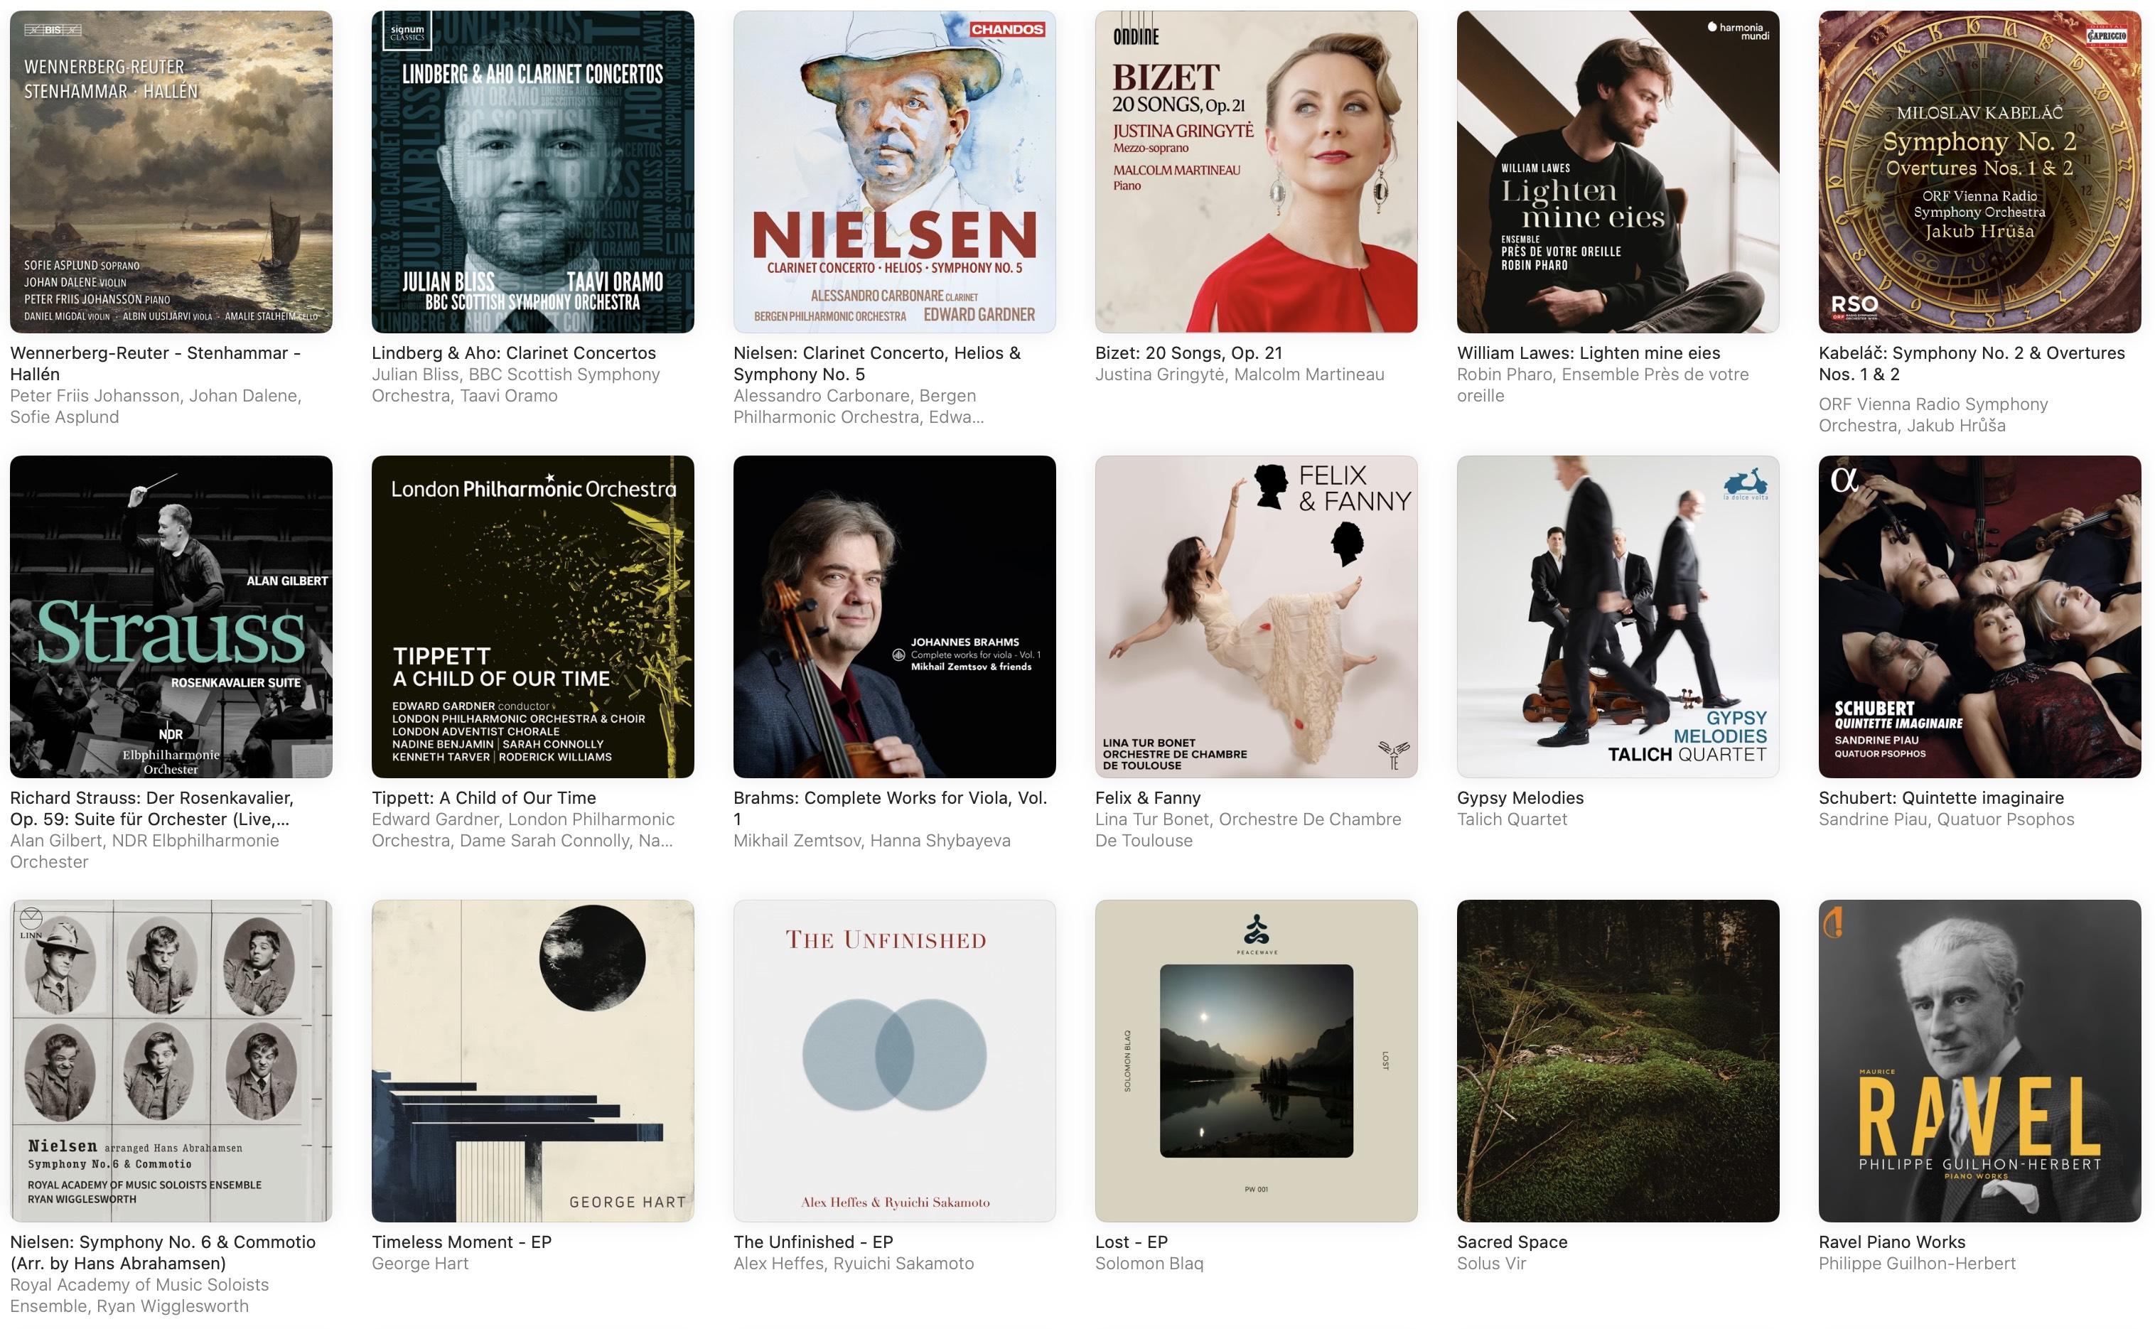Open the Felix & Fanny album cover
The width and height of the screenshot is (2155, 1329).
coord(1256,616)
